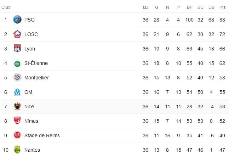Click the MJ column header
229x157 pixels.
145,7
